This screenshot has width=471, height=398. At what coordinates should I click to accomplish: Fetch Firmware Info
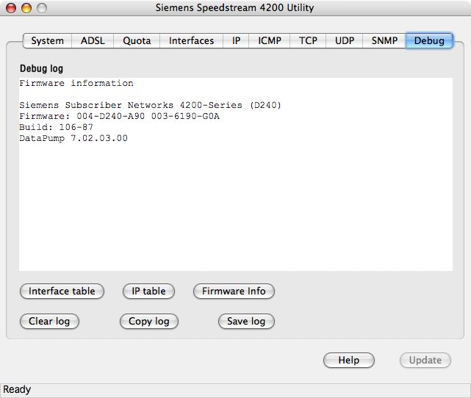coord(234,291)
